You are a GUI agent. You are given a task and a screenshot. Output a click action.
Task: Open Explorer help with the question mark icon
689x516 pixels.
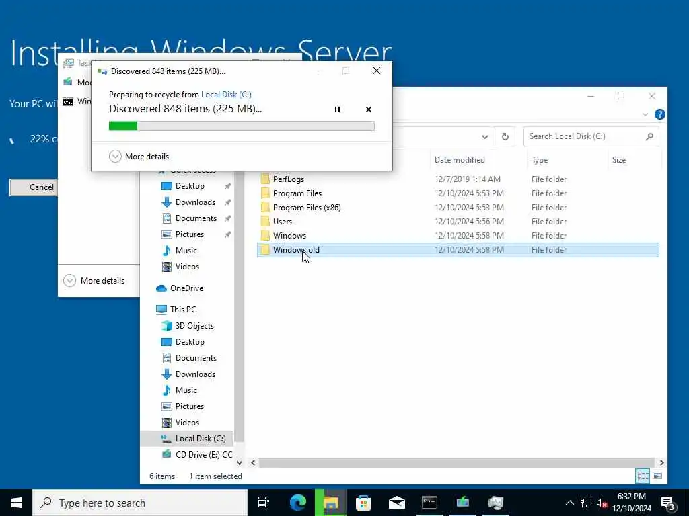(659, 114)
